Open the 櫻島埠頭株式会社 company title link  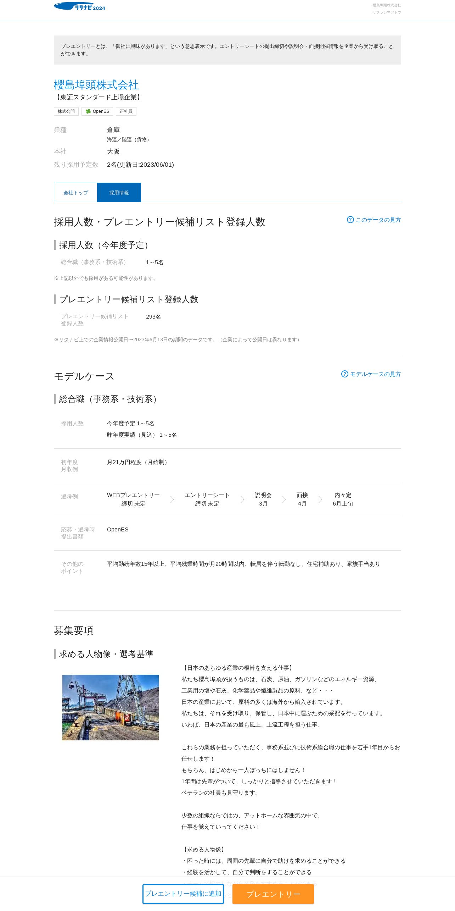click(x=96, y=85)
